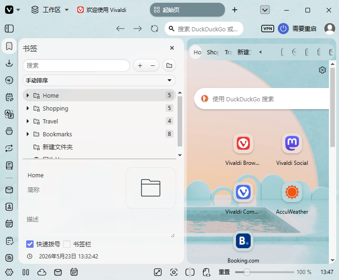Open the Reading list panel icon
Viewport: 339px width, 280px height.
coord(9,165)
